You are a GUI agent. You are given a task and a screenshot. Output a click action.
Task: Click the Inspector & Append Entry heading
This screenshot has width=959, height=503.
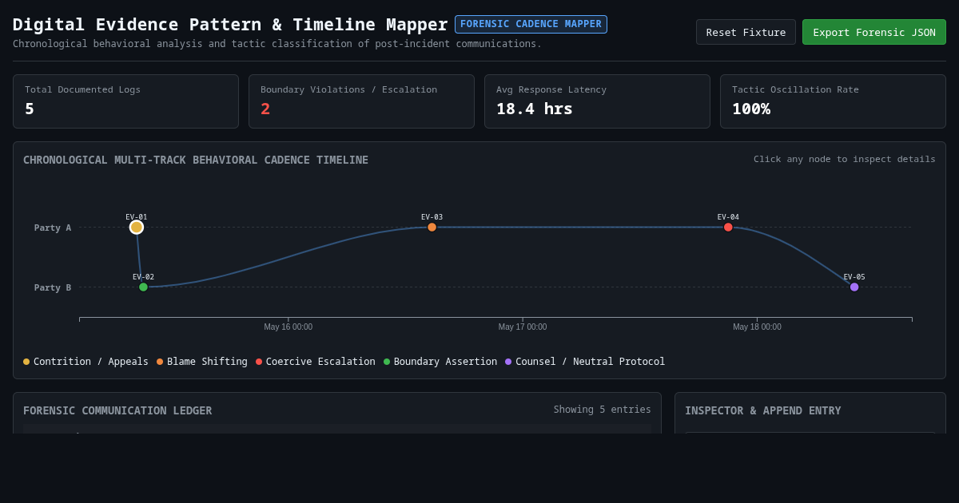tap(763, 410)
